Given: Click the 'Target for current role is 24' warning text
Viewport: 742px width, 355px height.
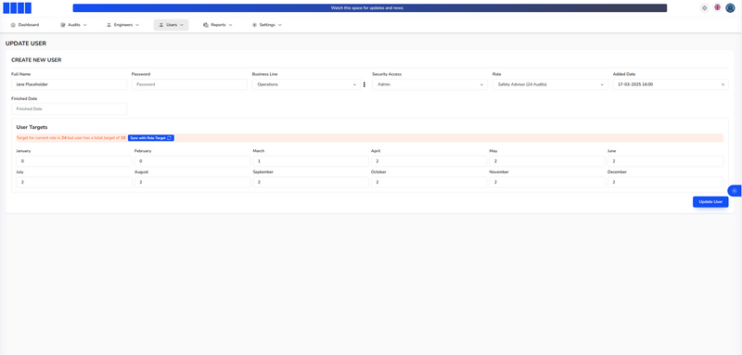Looking at the screenshot, I should [x=71, y=138].
